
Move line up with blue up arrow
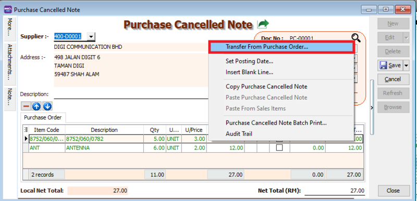coord(36,106)
